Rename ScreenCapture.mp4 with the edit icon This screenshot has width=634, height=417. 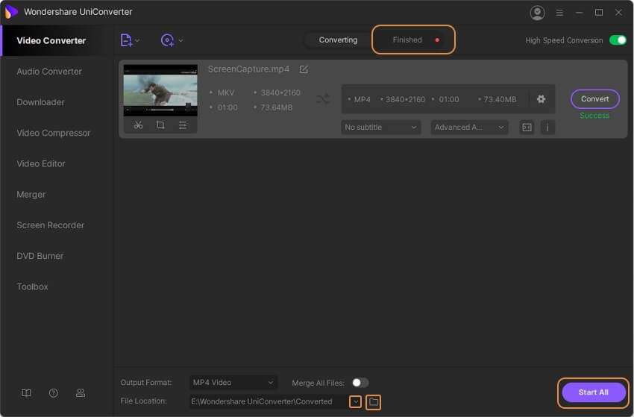pos(304,69)
